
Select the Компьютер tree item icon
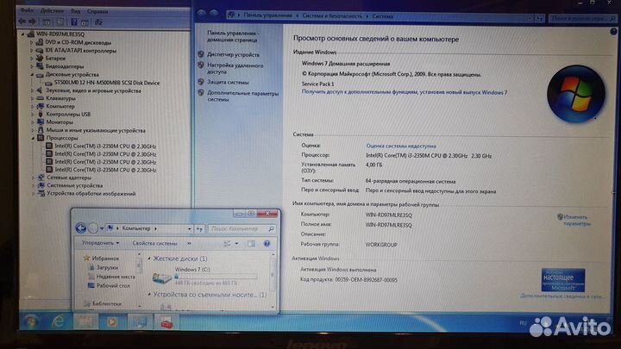tap(40, 106)
